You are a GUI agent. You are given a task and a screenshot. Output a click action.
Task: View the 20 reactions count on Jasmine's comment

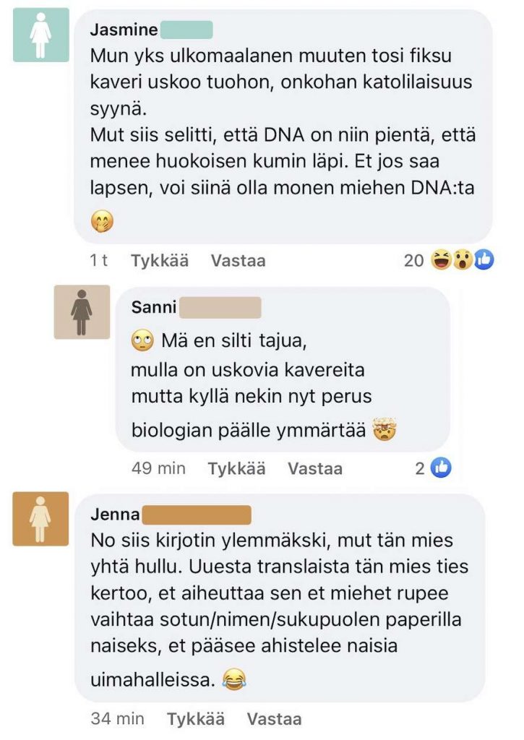(413, 261)
